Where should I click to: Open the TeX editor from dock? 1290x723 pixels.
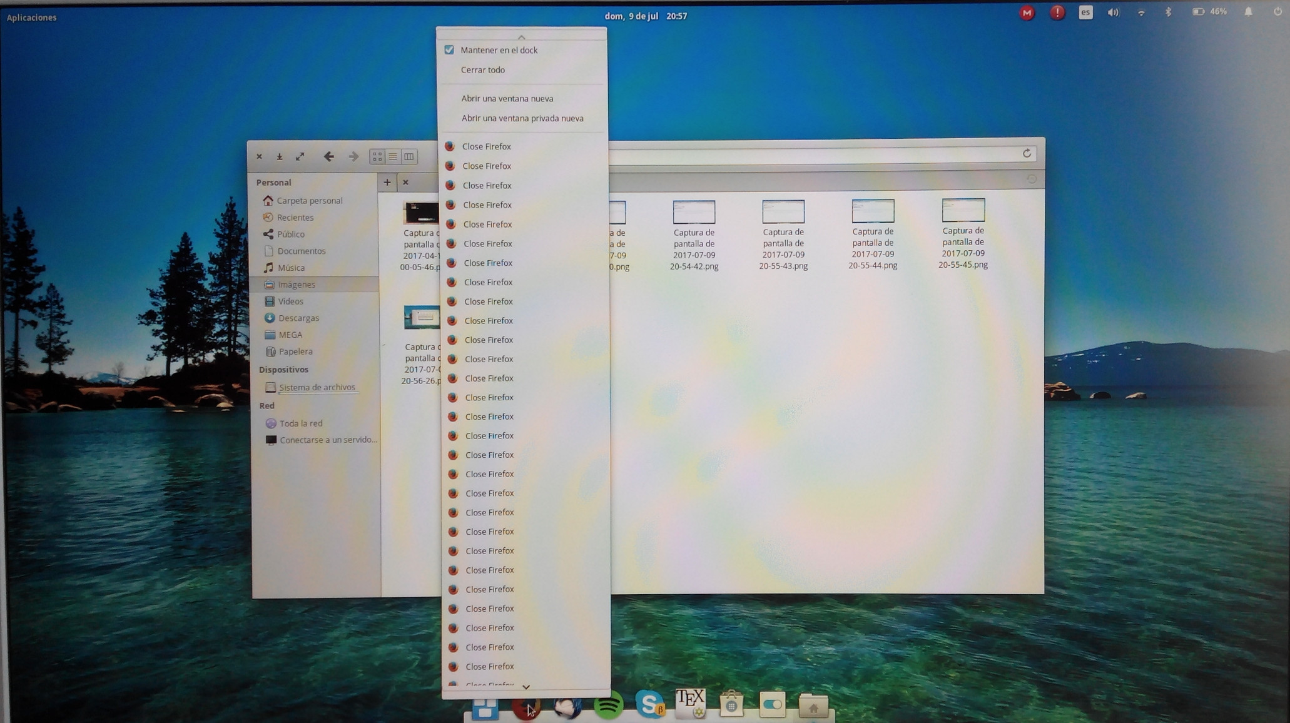(x=690, y=703)
